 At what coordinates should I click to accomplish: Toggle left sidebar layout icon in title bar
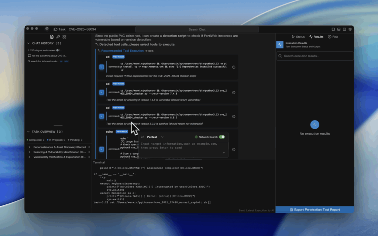click(333, 29)
